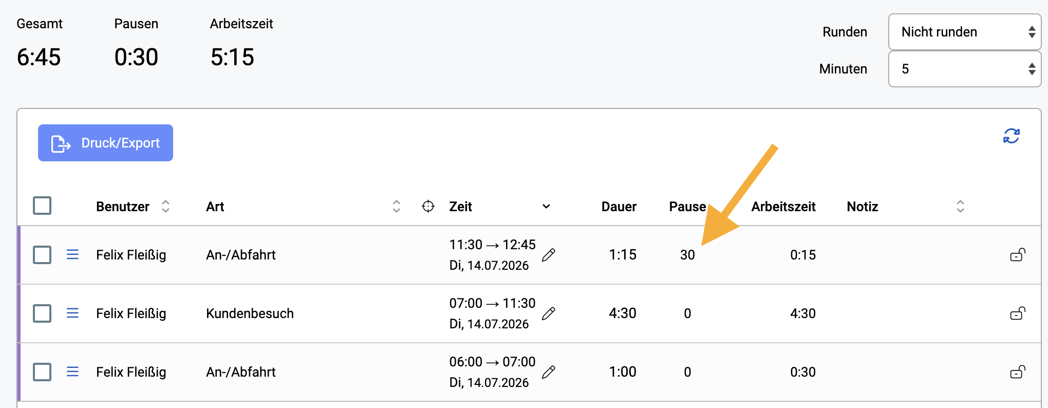Viewport: 1048px width, 408px height.
Task: Sort by the Art column arrows
Action: pyautogui.click(x=396, y=207)
